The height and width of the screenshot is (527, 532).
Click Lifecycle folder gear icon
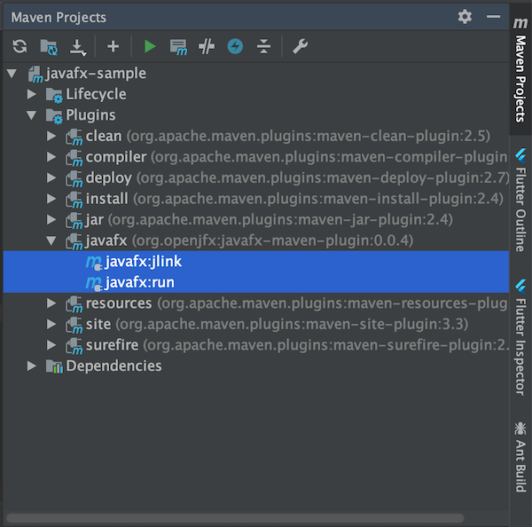54,96
